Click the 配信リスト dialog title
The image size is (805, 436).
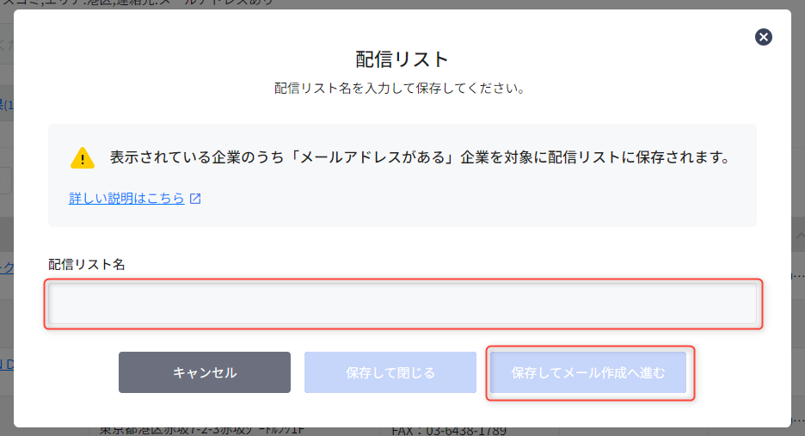(402, 59)
